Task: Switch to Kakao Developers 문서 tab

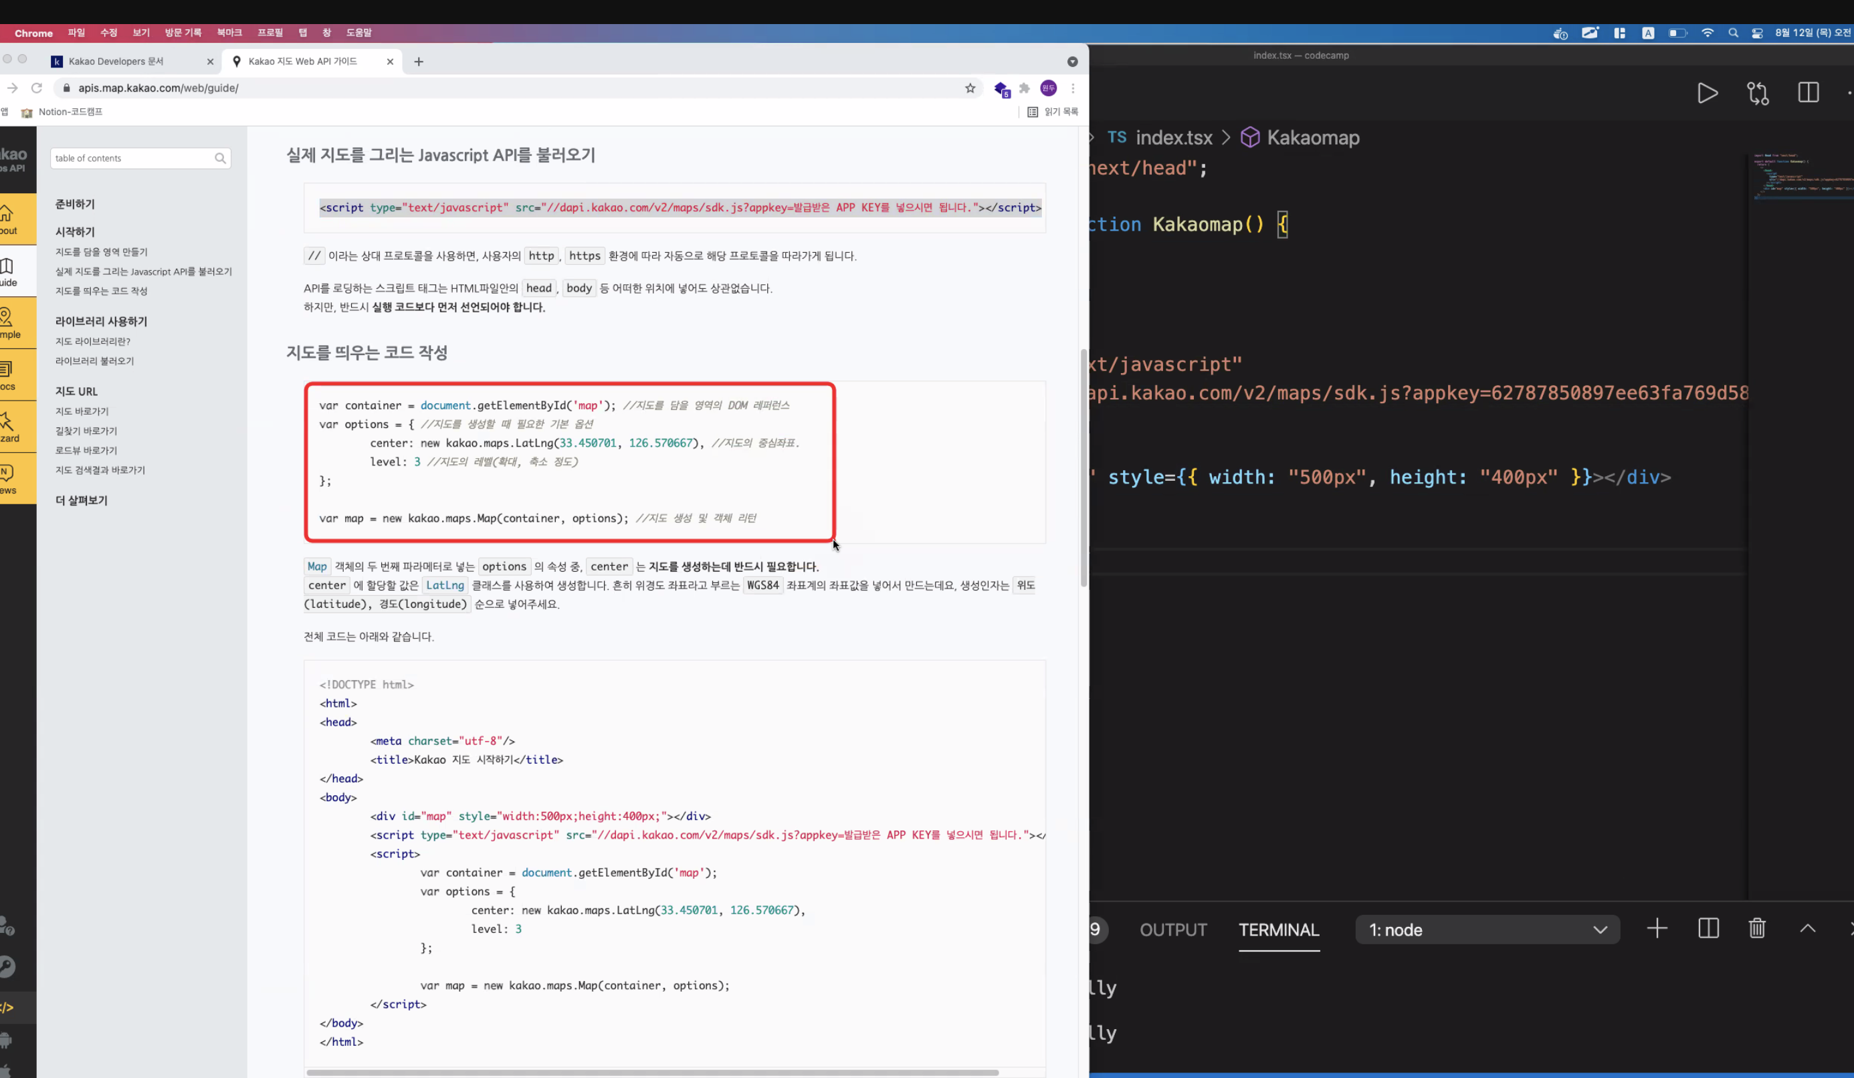Action: (116, 62)
